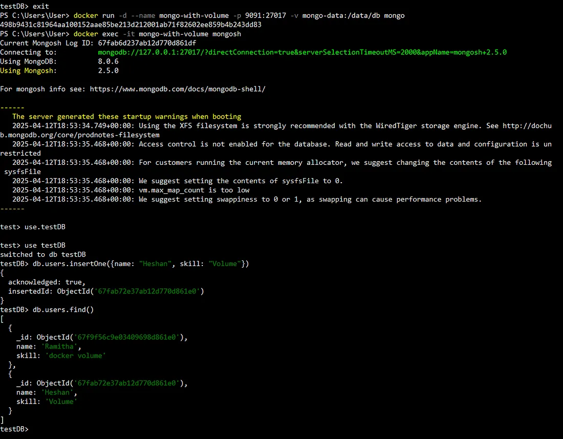Click "name: 'Heshan'" in the find results
The width and height of the screenshot is (563, 439).
[47, 392]
